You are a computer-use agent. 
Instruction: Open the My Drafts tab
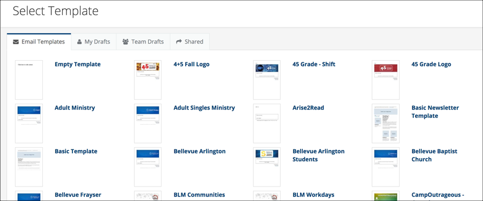point(93,41)
